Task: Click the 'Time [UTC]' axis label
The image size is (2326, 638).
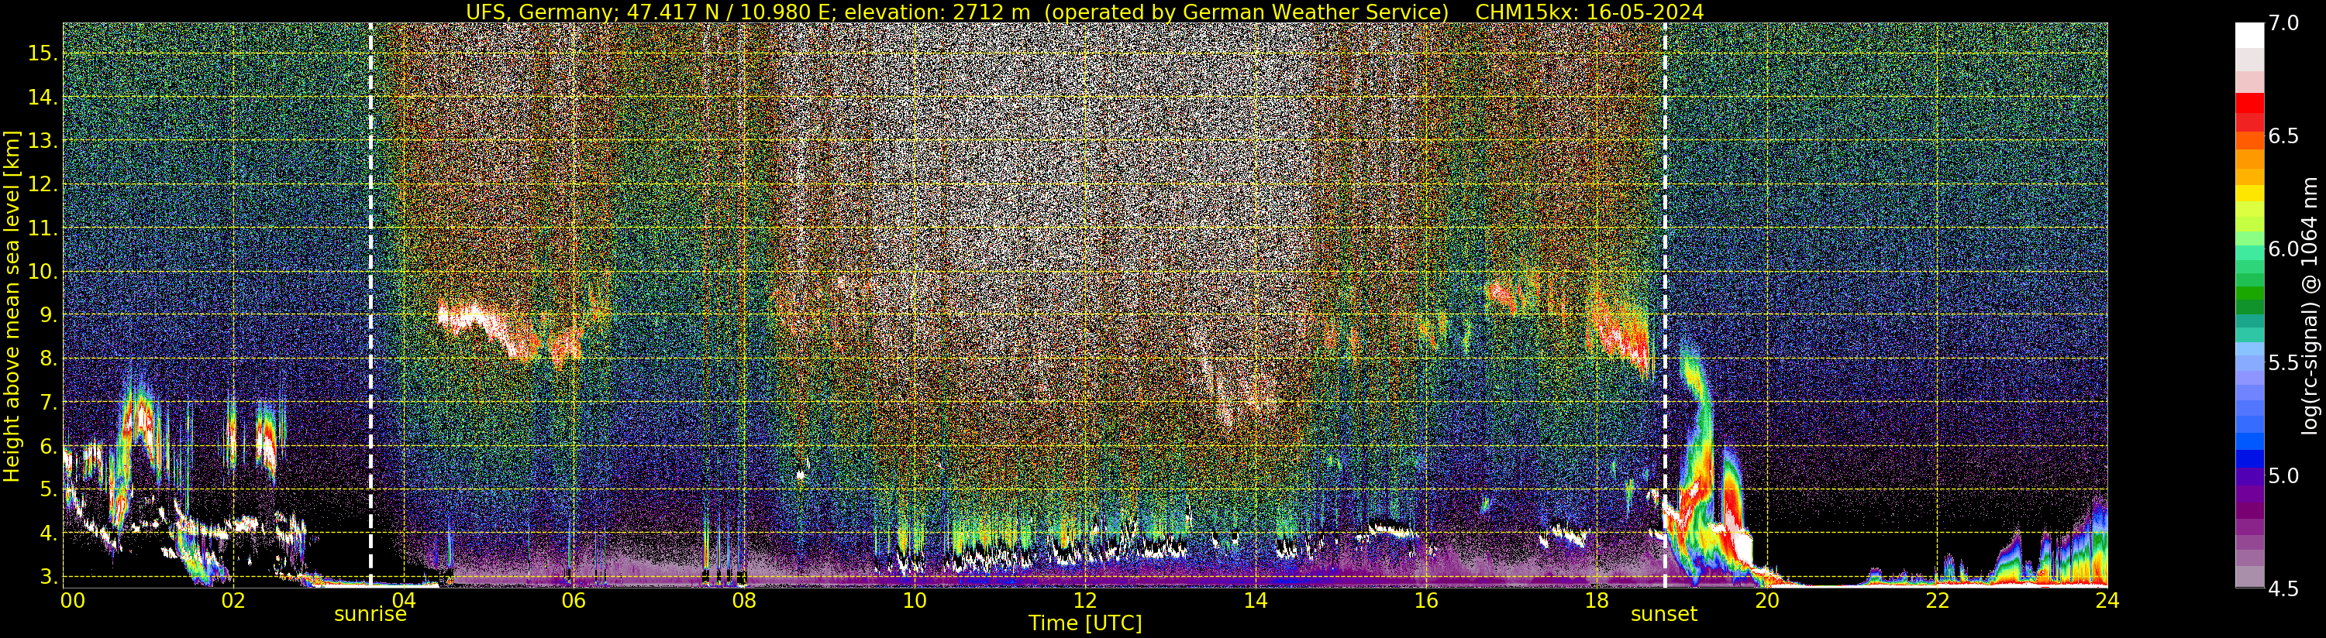Action: click(1085, 623)
